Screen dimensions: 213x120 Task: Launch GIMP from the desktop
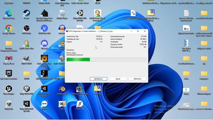pos(27,59)
